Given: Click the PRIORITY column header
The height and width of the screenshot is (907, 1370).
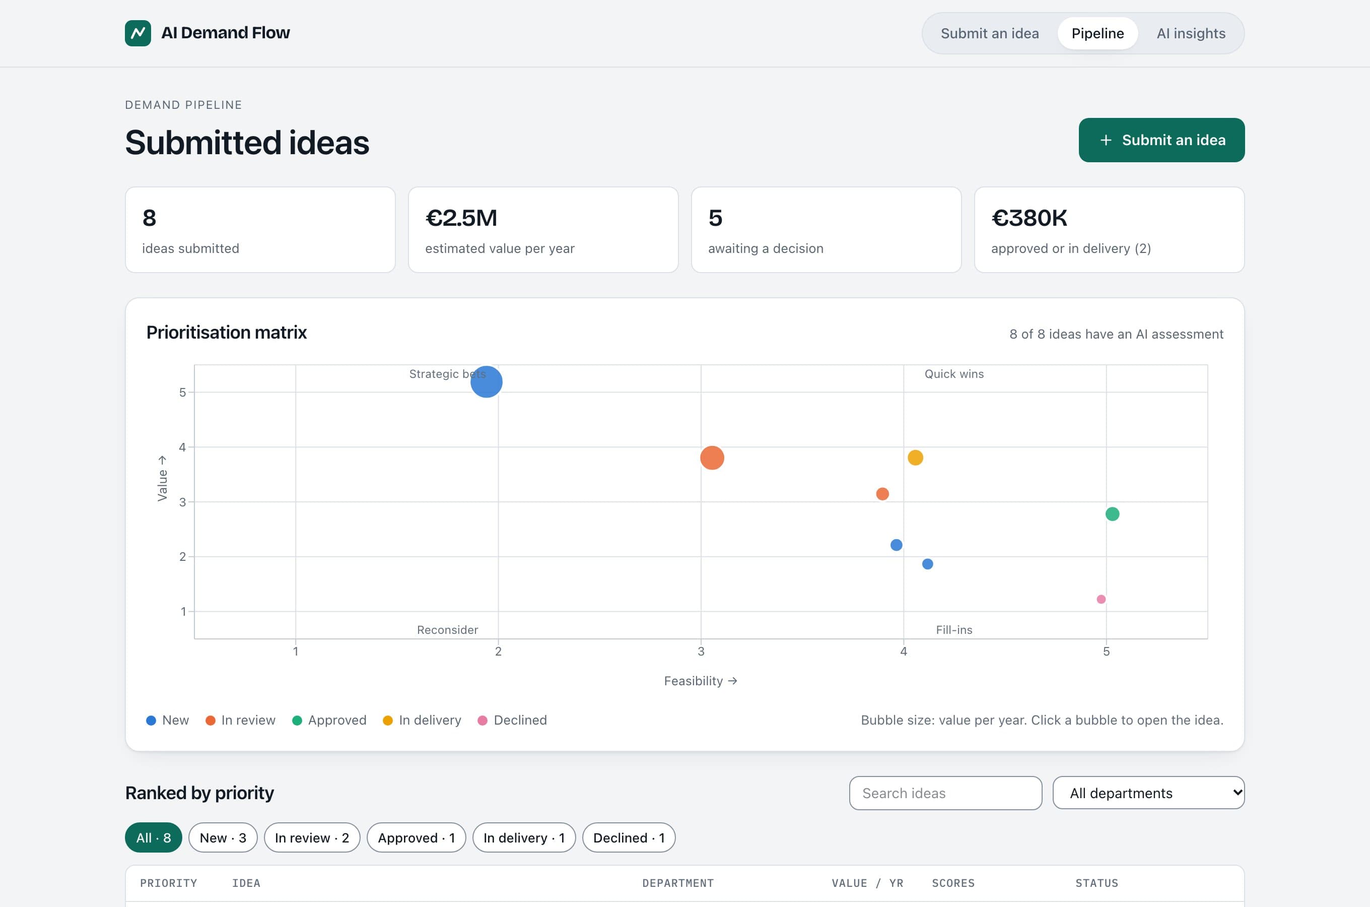Looking at the screenshot, I should [x=168, y=883].
